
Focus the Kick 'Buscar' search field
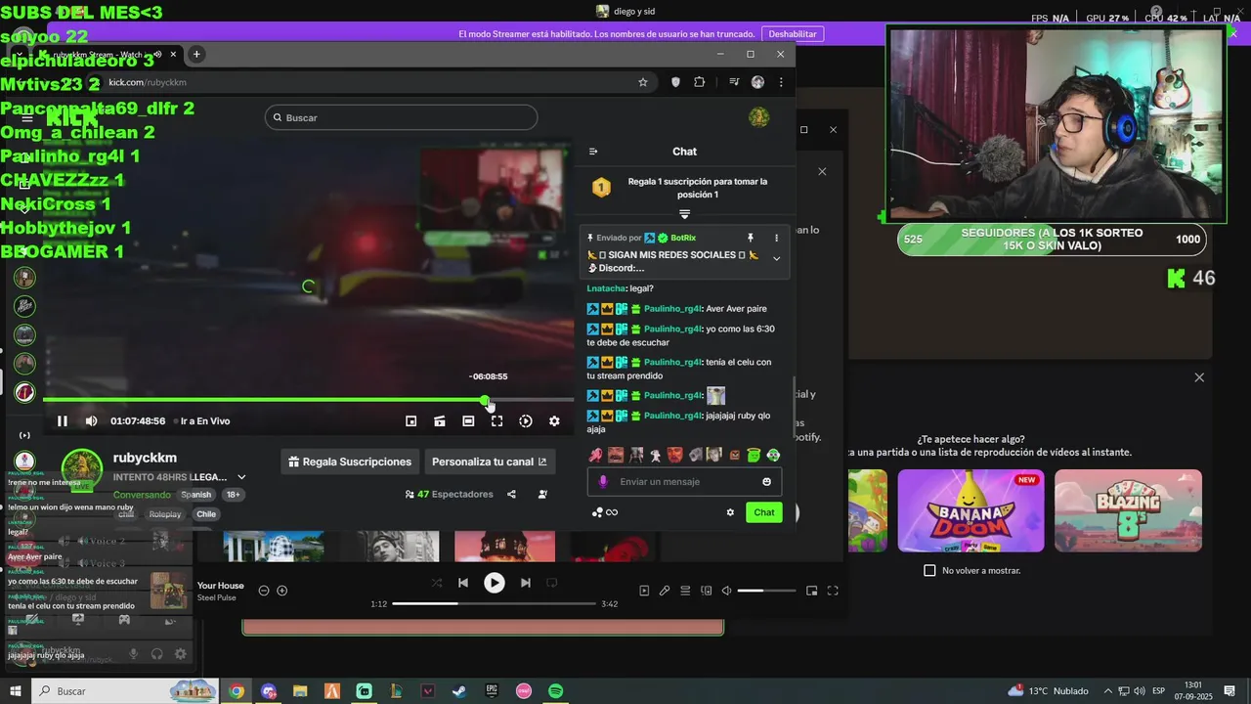[x=401, y=117]
